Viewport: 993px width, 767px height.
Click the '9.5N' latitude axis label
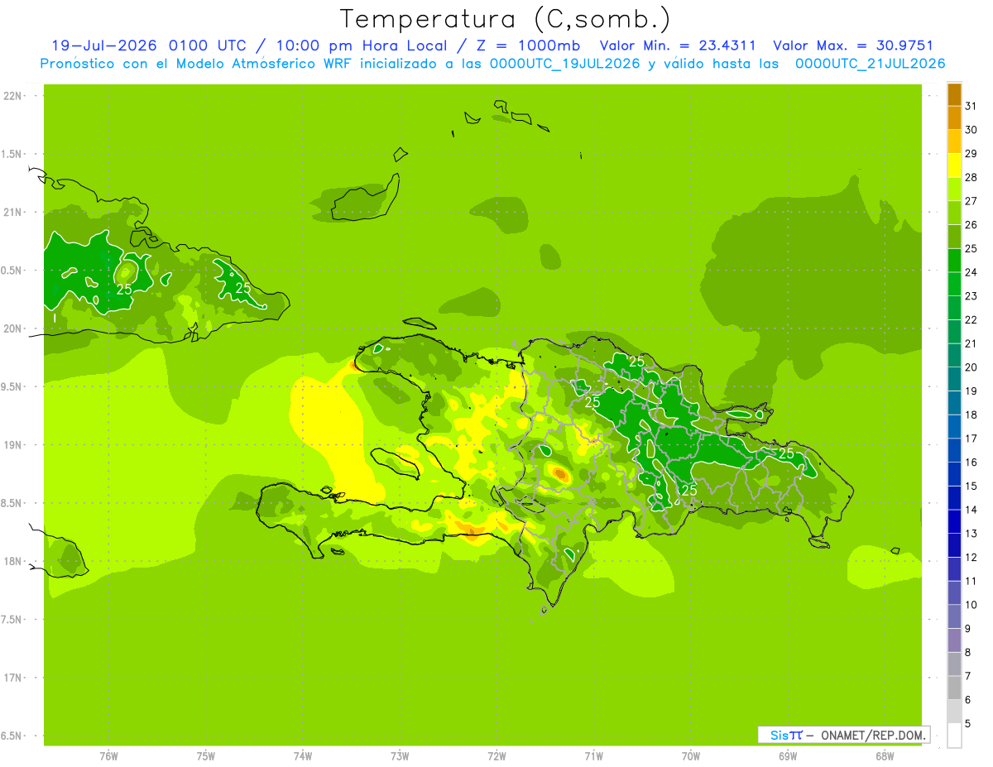pyautogui.click(x=12, y=386)
